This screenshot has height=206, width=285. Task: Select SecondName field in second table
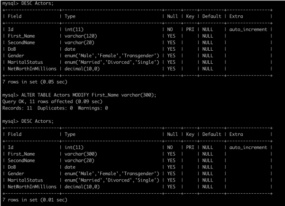click(21, 161)
